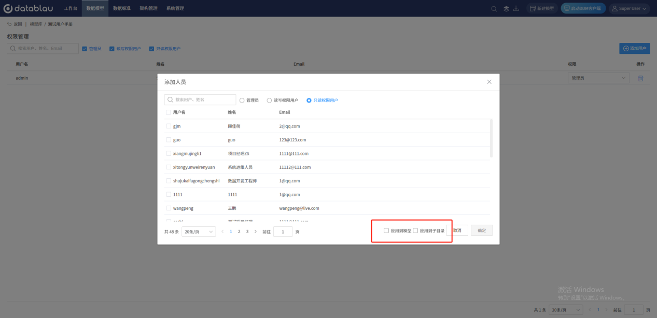Open the 20条/页 page size dropdown in dialog

199,232
